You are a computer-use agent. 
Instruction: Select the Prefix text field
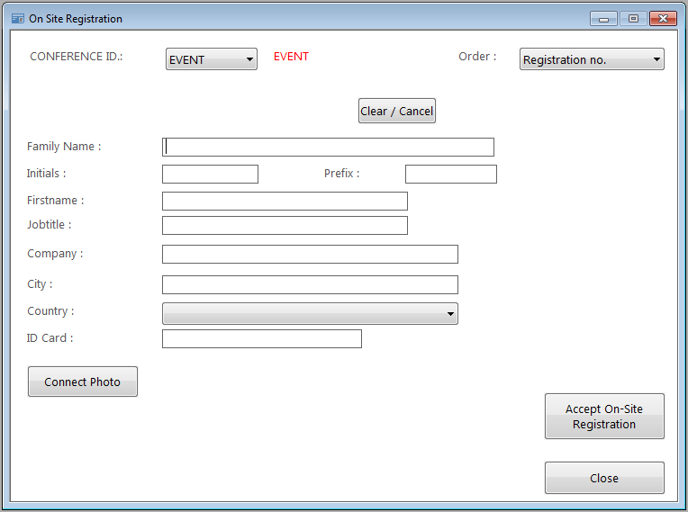click(450, 174)
